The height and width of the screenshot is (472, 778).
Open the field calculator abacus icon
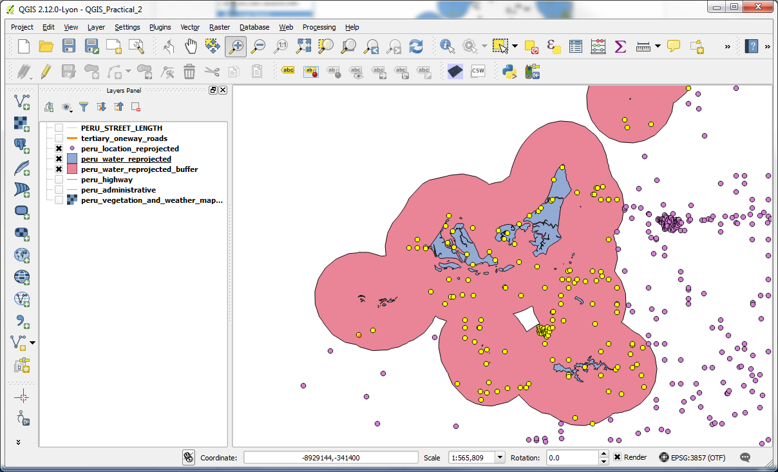(598, 46)
